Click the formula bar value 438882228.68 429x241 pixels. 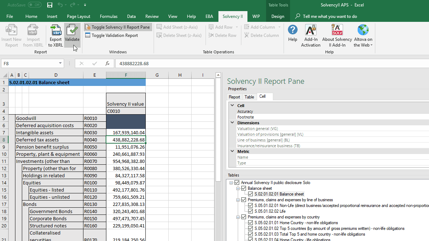click(x=134, y=63)
